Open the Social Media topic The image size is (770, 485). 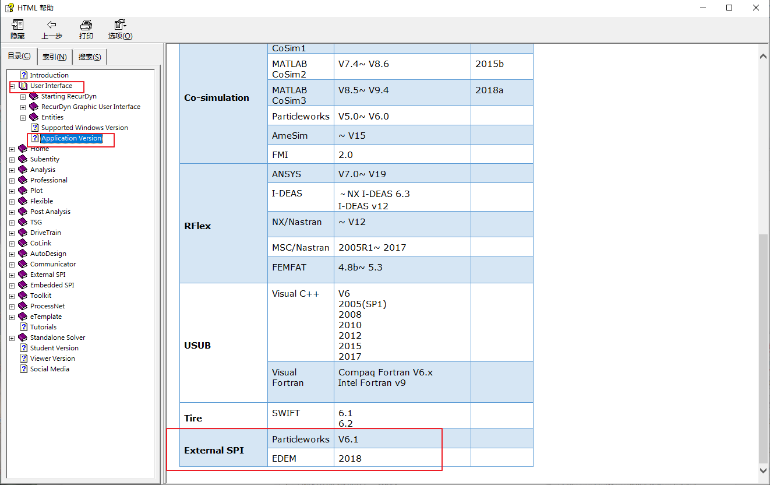point(50,369)
